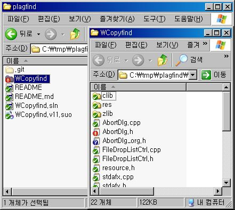Open the res folder icon

(x=97, y=105)
